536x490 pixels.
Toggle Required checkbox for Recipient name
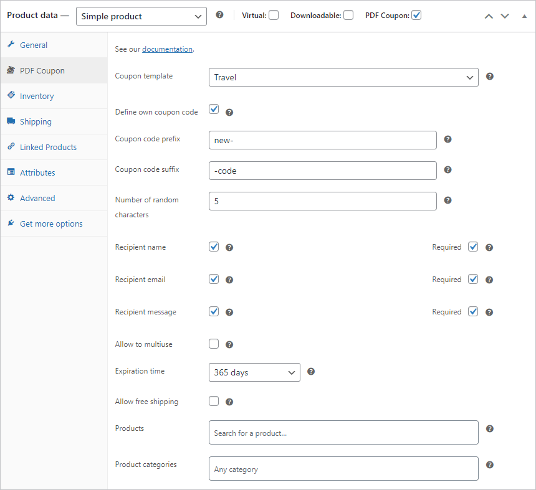(x=473, y=247)
